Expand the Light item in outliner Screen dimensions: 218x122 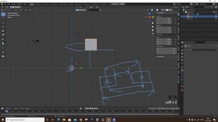pyautogui.click(x=186, y=19)
